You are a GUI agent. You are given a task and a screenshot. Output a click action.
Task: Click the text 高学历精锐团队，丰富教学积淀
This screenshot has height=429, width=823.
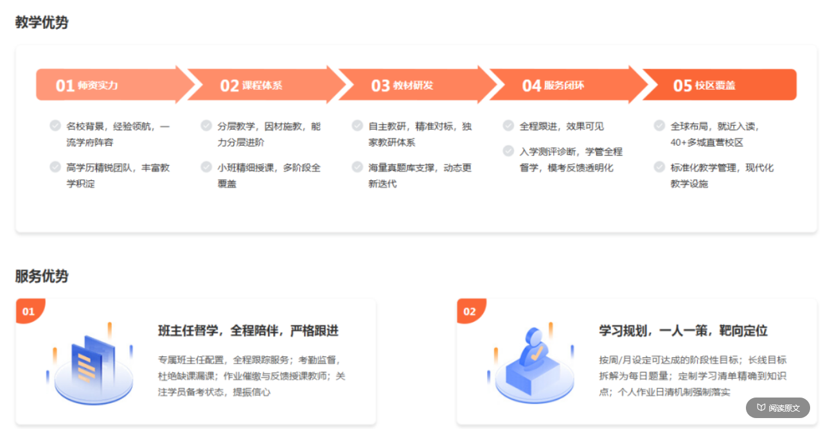[118, 176]
